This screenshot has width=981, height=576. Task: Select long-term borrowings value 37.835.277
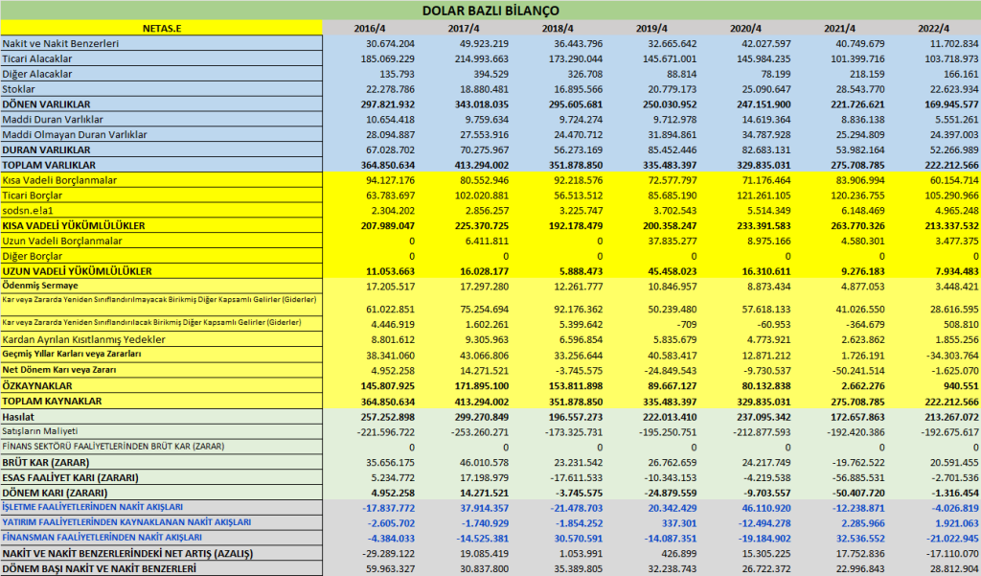click(672, 242)
